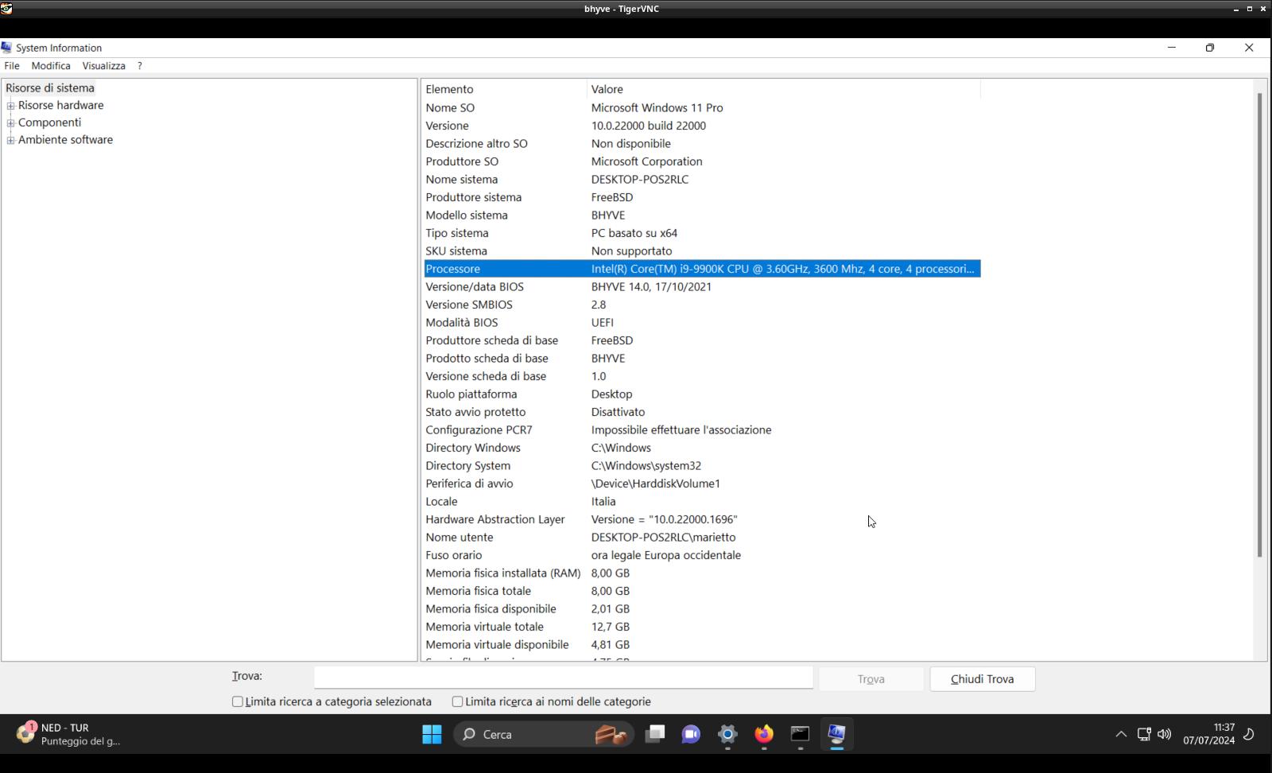Click the taskbar clock and date
1272x773 pixels.
point(1208,734)
